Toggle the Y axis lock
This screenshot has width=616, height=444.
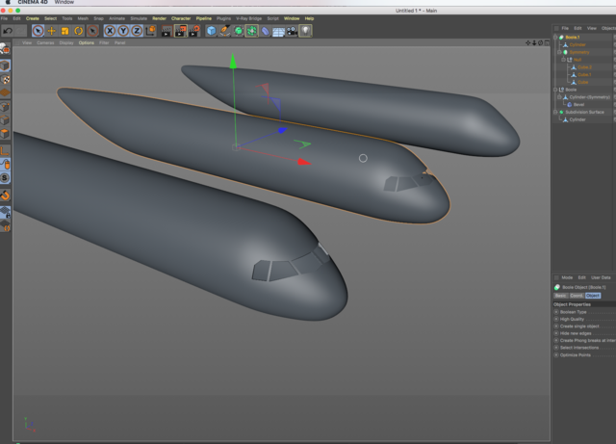pos(123,31)
